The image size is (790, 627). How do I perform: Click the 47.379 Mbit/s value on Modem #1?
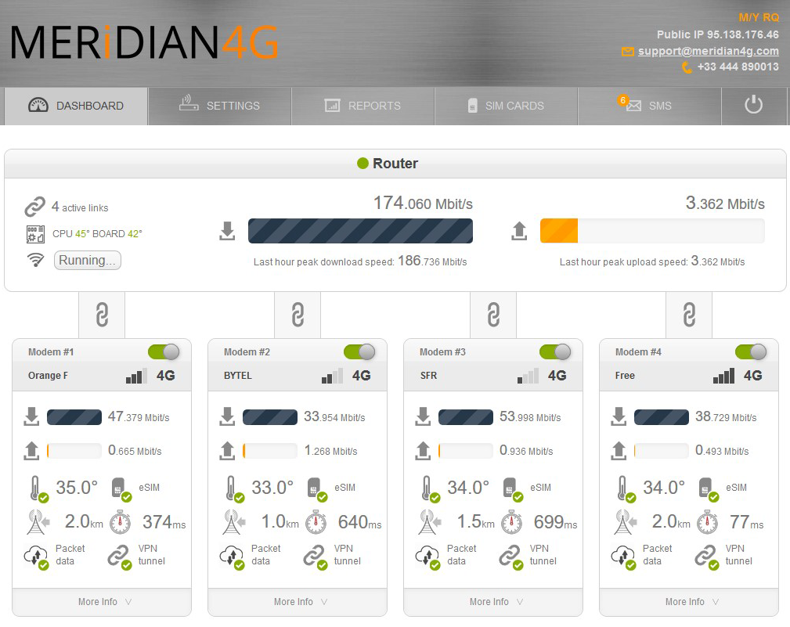(139, 417)
